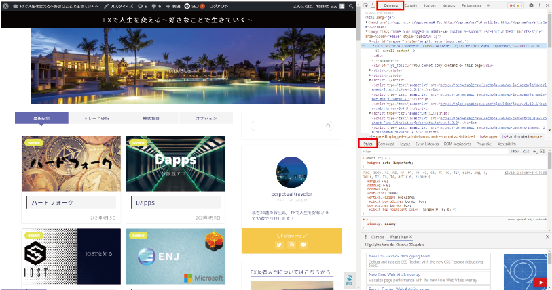This screenshot has width=552, height=290.
Task: Click the perpetualtraveler profile avatar
Action: click(x=291, y=172)
